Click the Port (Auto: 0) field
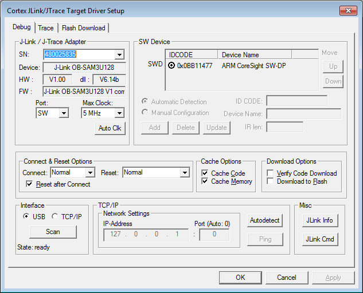The height and width of the screenshot is (293, 363). point(214,235)
